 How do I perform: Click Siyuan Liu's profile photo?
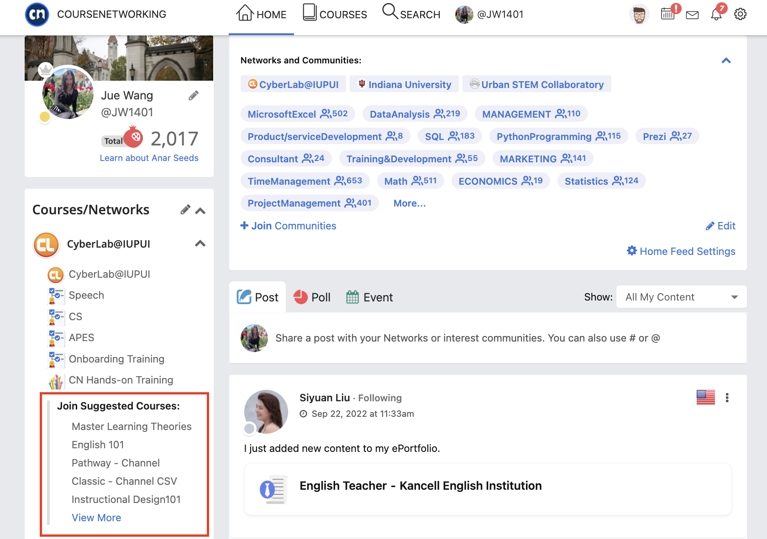pos(266,411)
